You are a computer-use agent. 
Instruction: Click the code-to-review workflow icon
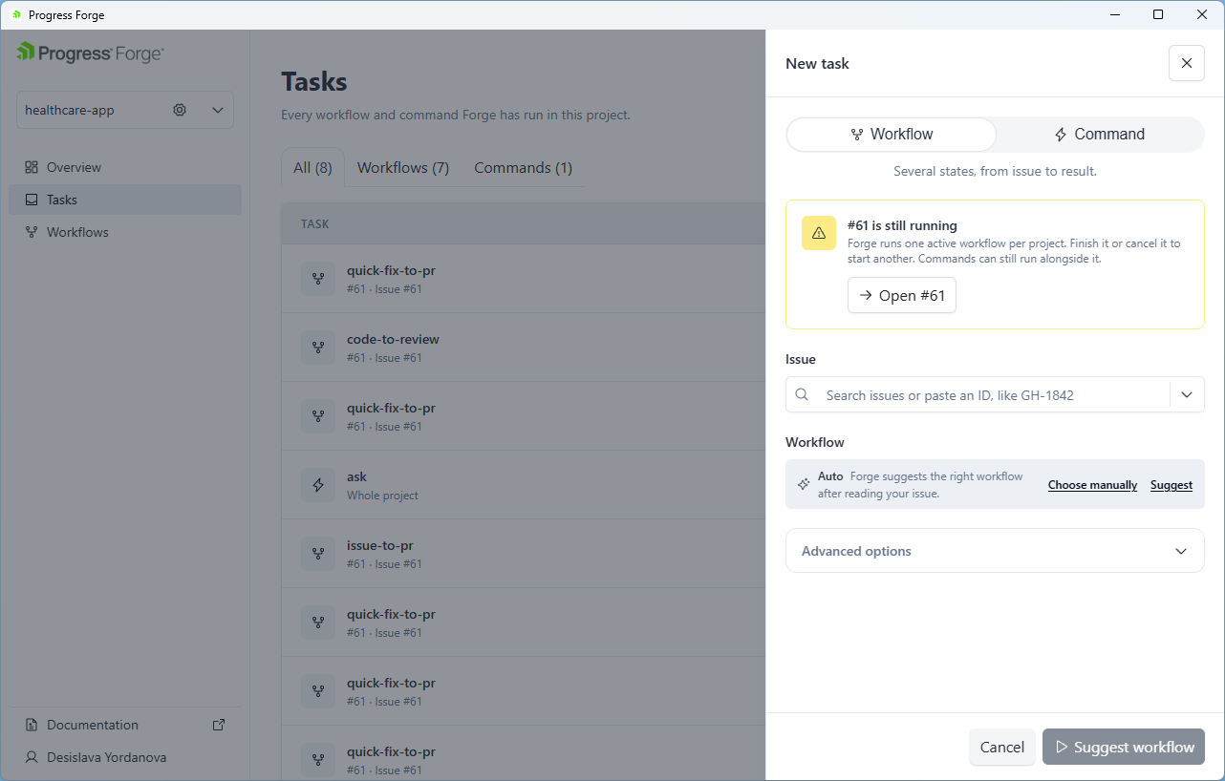click(x=318, y=348)
